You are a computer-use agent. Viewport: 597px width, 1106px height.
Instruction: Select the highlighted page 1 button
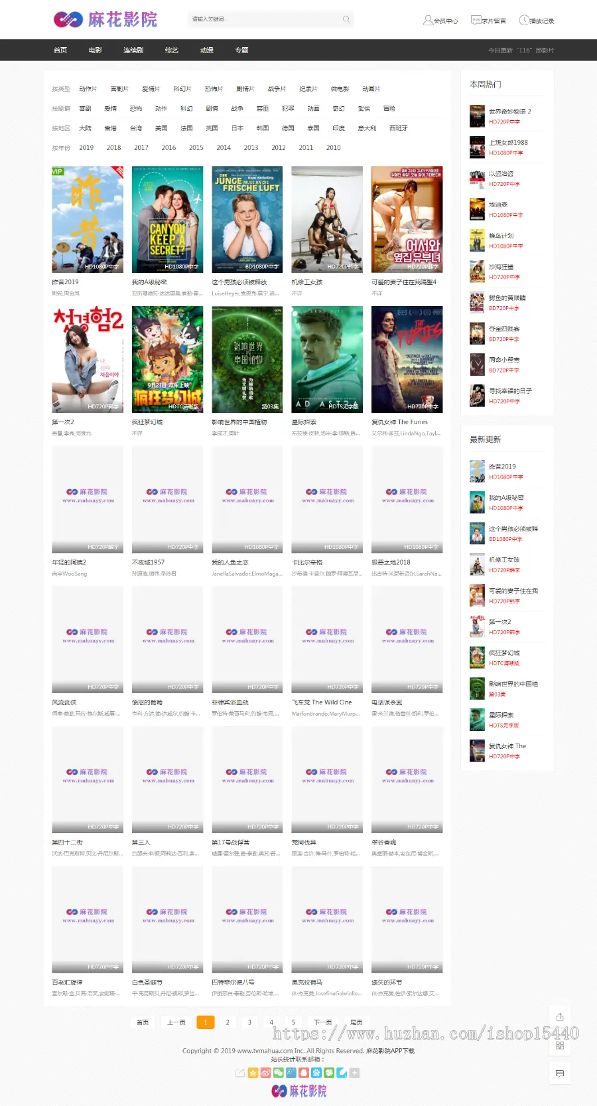pyautogui.click(x=206, y=1022)
